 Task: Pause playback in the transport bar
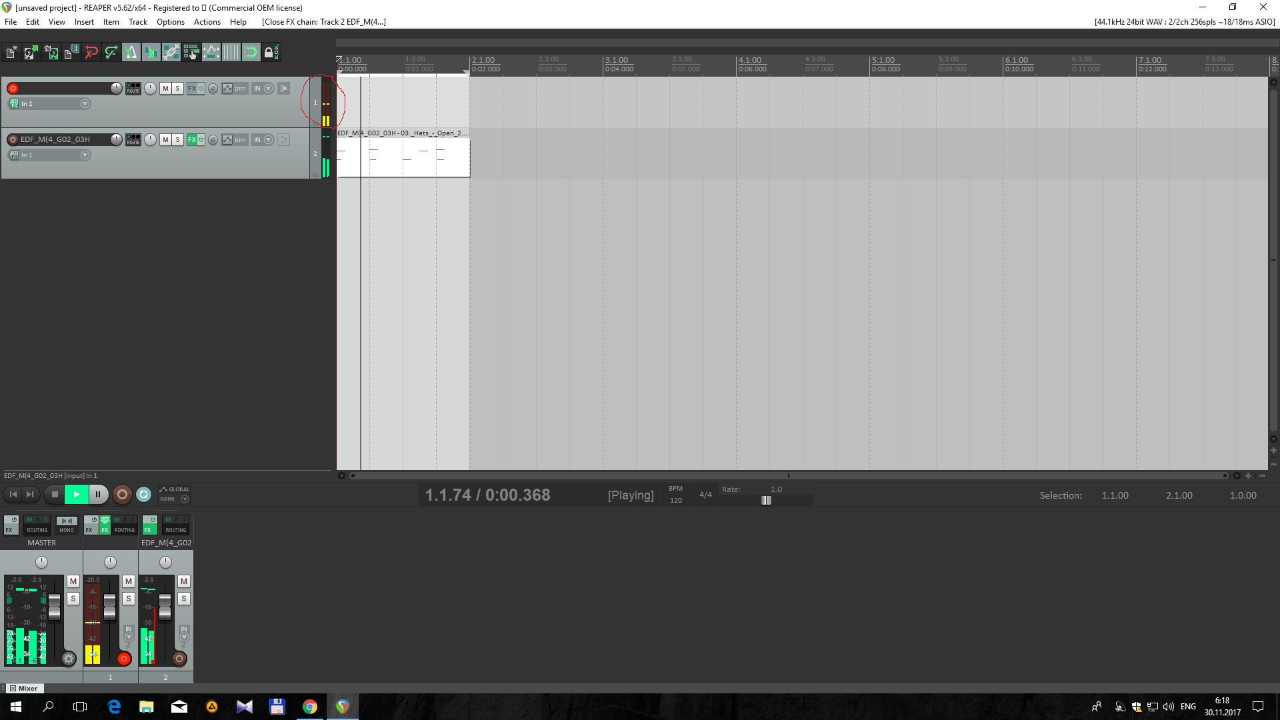pyautogui.click(x=98, y=495)
